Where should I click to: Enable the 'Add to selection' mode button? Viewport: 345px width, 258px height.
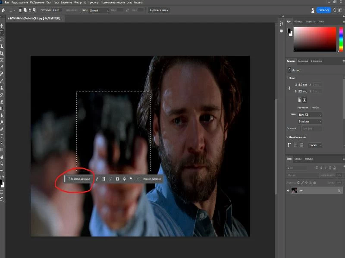coord(25,10)
